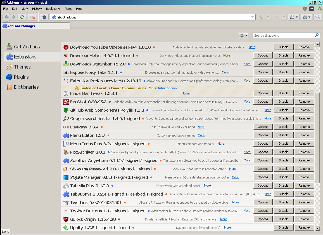Viewport: 323px width, 235px height.
Task: Open the second printer-style toolbar dropdown button
Action: 307,17
